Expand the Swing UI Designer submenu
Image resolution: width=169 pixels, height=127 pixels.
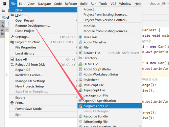coord(110,111)
